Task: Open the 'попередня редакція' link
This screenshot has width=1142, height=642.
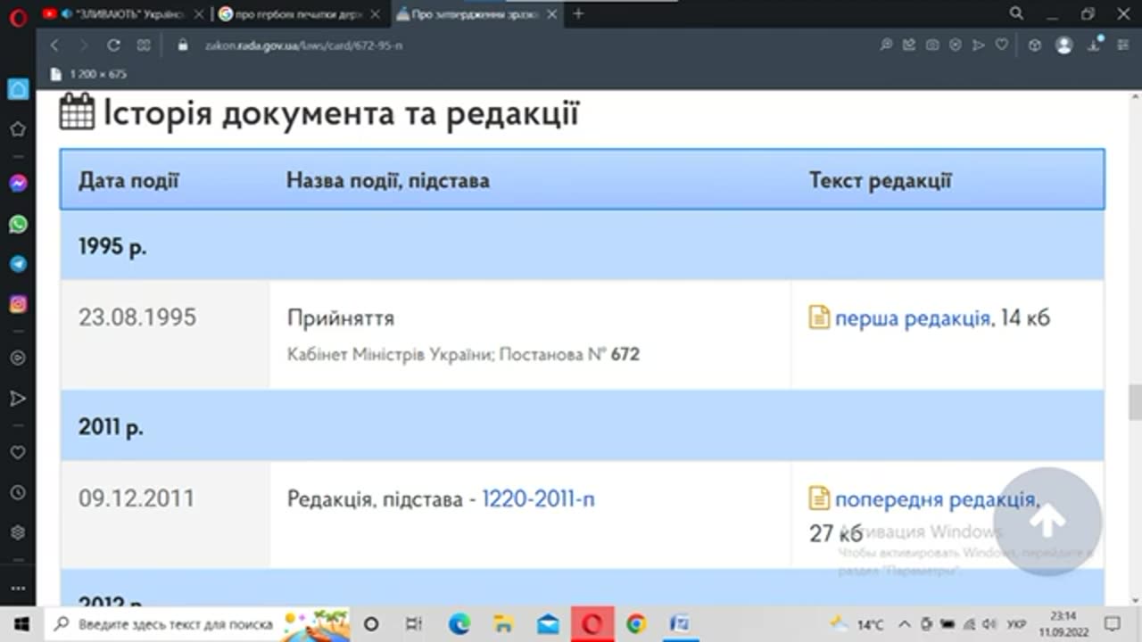Action: (935, 498)
